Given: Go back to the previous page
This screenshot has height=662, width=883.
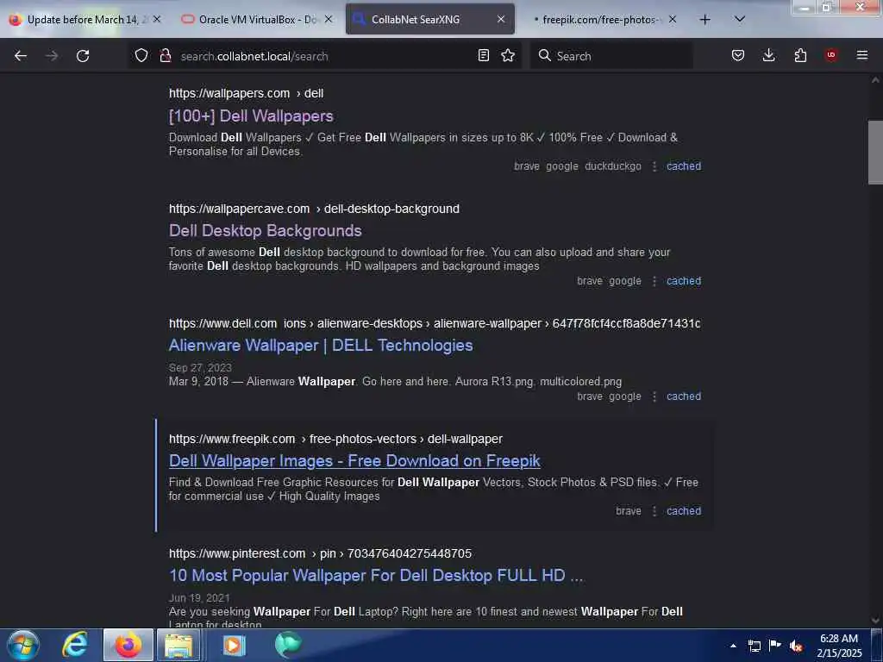Looking at the screenshot, I should 21,56.
